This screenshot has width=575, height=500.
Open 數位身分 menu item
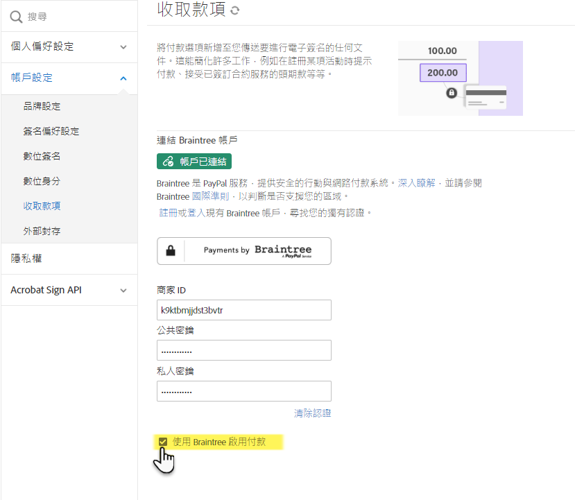pyautogui.click(x=42, y=181)
